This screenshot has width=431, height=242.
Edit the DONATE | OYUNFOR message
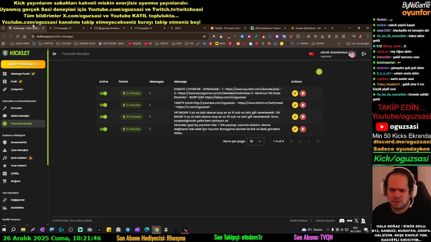[x=295, y=93]
